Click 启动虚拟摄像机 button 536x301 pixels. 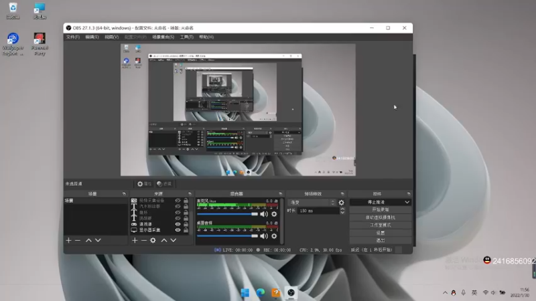pyautogui.click(x=380, y=217)
